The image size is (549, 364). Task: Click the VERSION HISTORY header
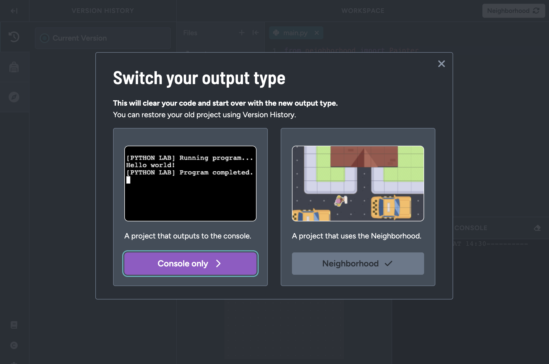(x=103, y=11)
